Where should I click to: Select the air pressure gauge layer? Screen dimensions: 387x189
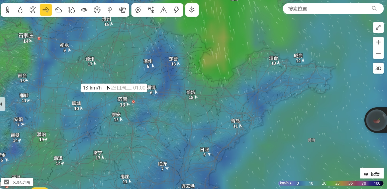click(97, 10)
